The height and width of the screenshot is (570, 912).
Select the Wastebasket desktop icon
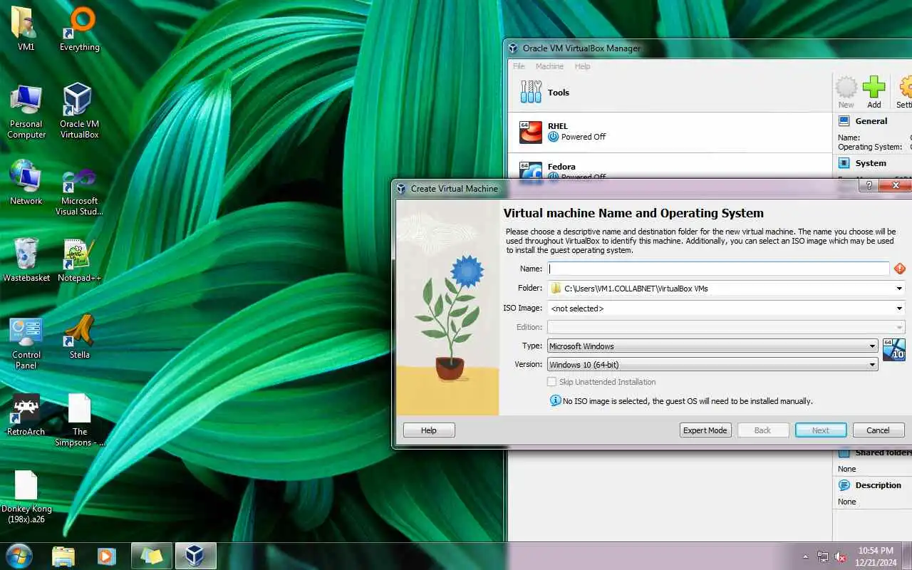[x=26, y=259]
